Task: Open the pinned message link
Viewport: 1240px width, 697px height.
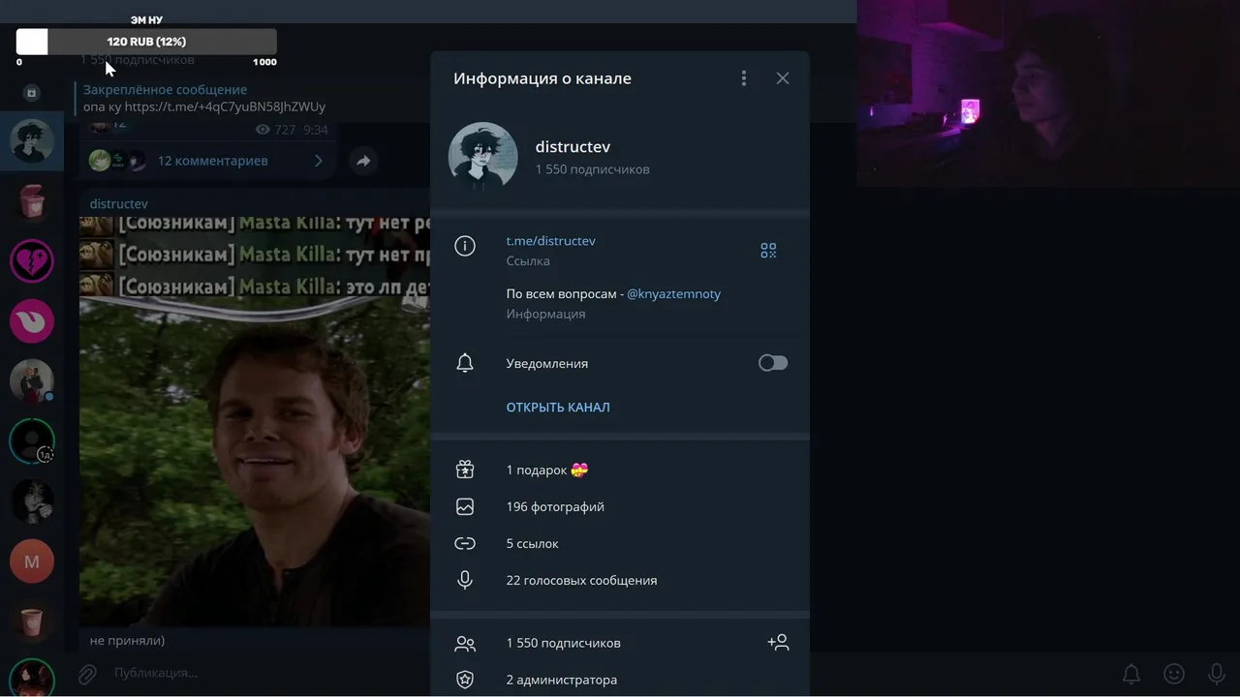Action: (x=225, y=106)
